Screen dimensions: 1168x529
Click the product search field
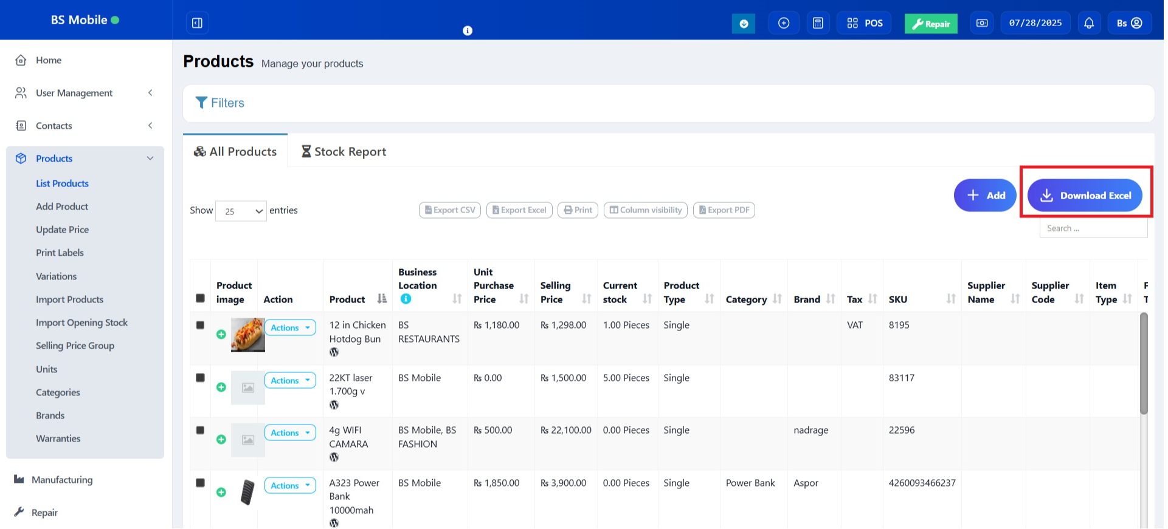pyautogui.click(x=1093, y=228)
